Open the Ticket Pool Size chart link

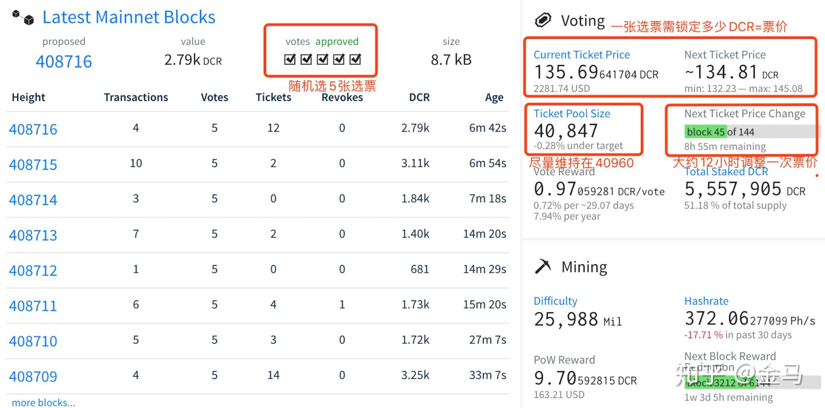pyautogui.click(x=571, y=114)
